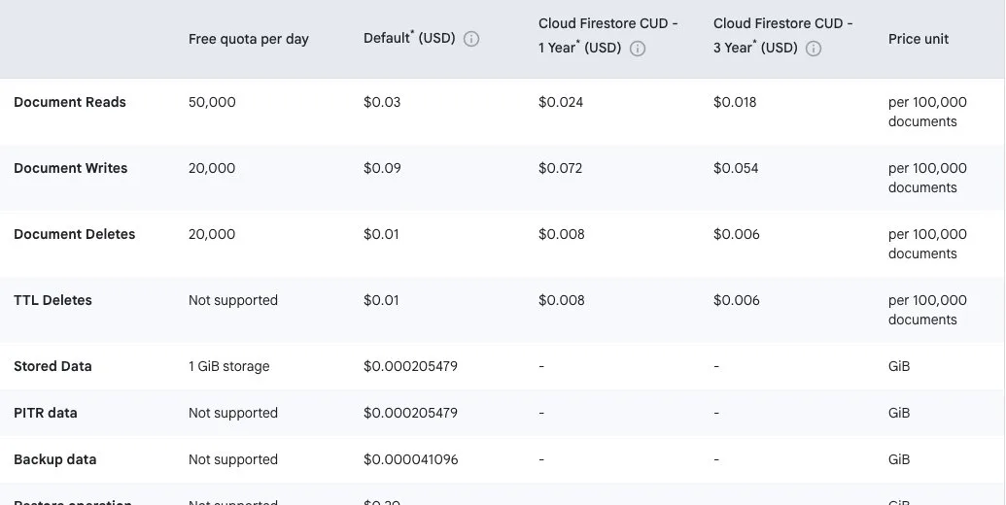This screenshot has width=1006, height=505.
Task: Click the Backup data row label
Action: [x=55, y=460]
